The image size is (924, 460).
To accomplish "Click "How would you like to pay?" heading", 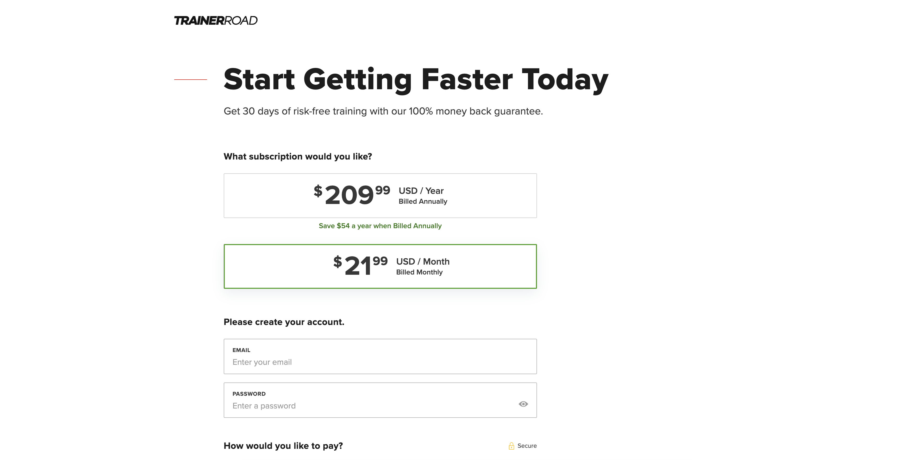I will pos(283,446).
